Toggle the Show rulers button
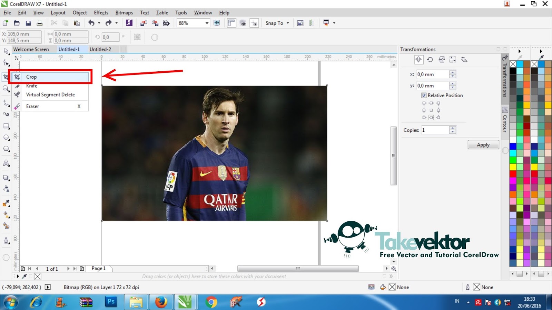The height and width of the screenshot is (310, 552). tap(231, 23)
